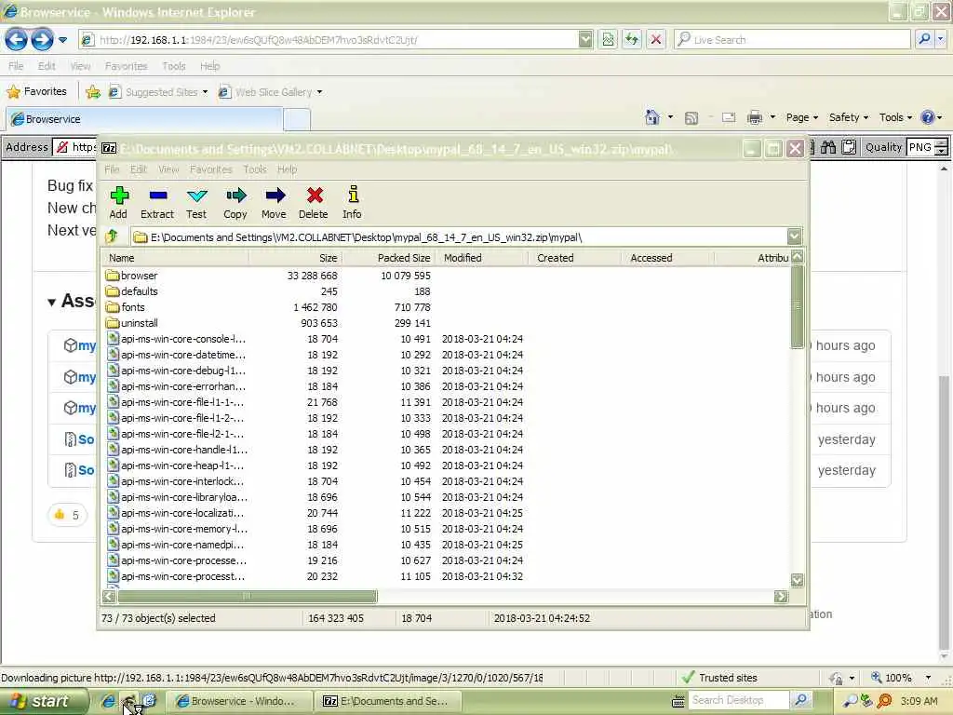Open the File menu in 7-Zip
Screen dimensions: 953x715
point(112,169)
